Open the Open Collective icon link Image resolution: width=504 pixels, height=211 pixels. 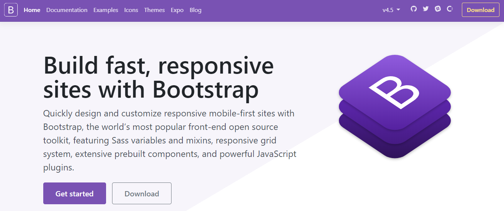pyautogui.click(x=449, y=9)
